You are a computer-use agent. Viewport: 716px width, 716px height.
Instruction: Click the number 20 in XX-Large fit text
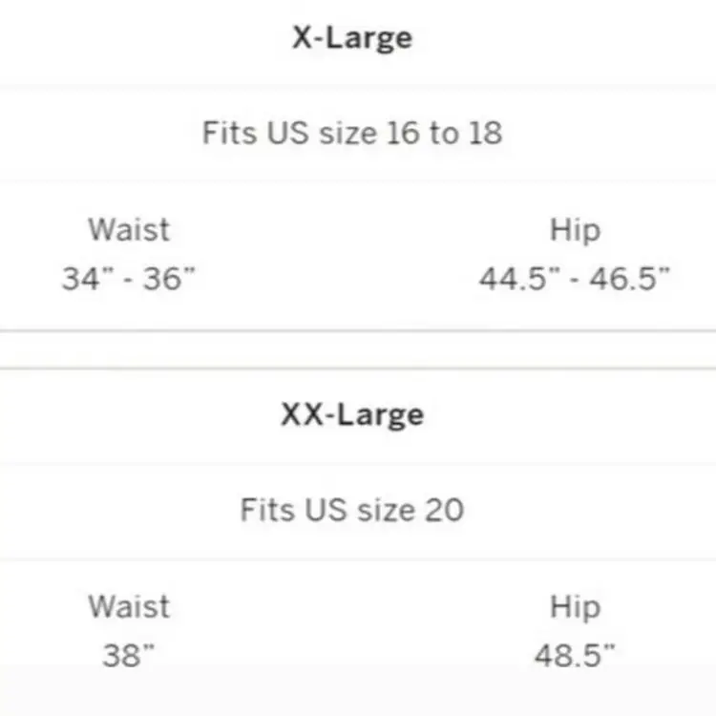point(444,510)
